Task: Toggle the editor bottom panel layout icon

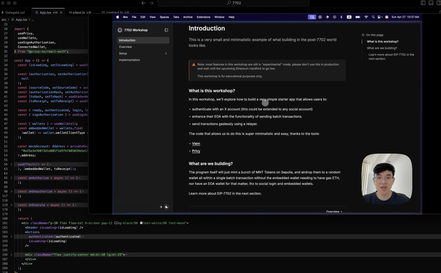Action: tap(431, 3)
